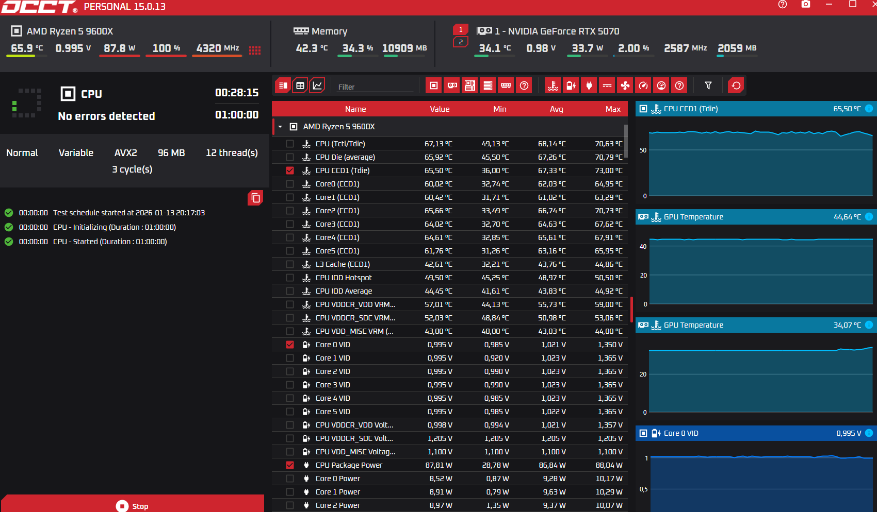Click the fan sensor filter icon
The image size is (877, 512).
pyautogui.click(x=625, y=86)
